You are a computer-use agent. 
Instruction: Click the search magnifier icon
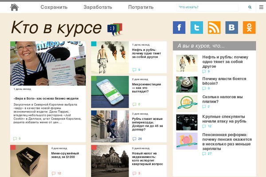[x=250, y=7]
